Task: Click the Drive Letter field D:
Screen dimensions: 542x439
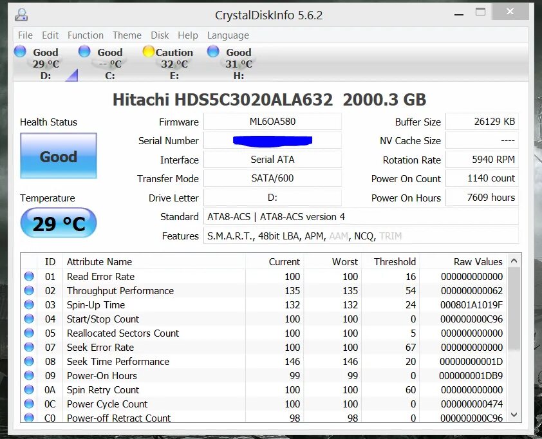Action: [x=272, y=198]
